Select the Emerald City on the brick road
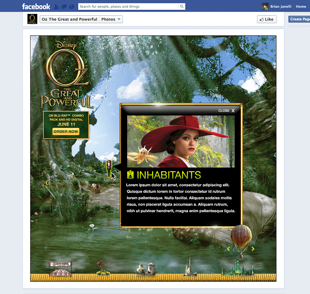The width and height of the screenshot is (310, 294). (x=238, y=268)
